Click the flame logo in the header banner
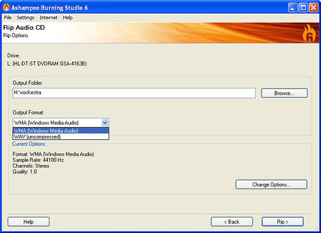The height and width of the screenshot is (233, 321). [309, 33]
